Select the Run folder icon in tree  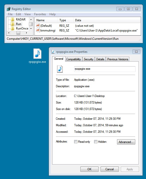(13, 24)
